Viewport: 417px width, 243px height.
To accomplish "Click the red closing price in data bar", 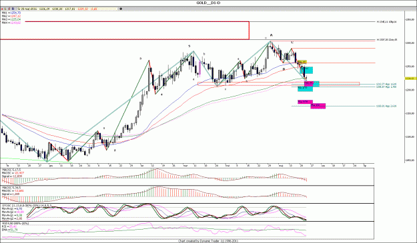I will point(83,9).
